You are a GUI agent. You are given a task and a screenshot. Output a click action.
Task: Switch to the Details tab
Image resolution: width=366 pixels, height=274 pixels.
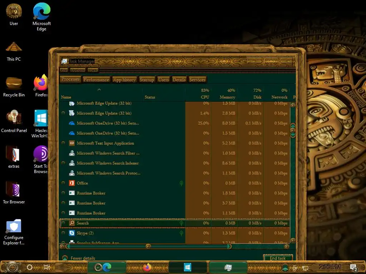[179, 80]
